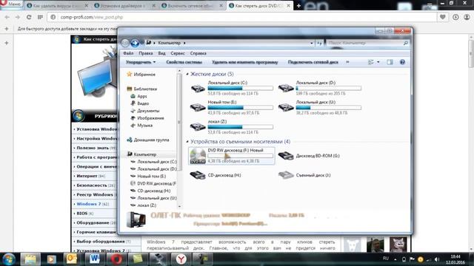
Task: Open the Локальный диск (U:) drive icon
Action: (286, 108)
